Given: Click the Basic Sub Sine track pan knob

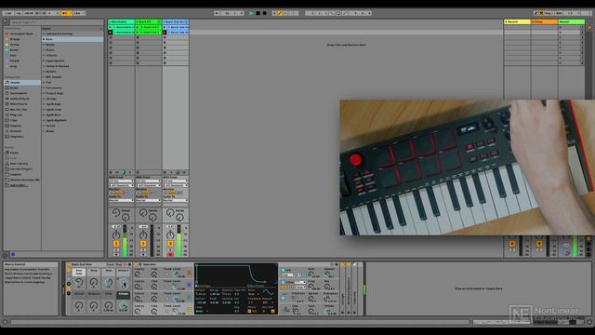Looking at the screenshot, I should (x=170, y=234).
